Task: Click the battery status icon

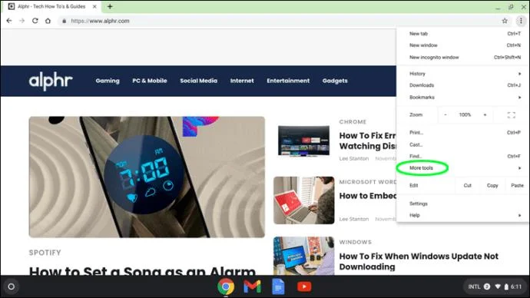Action: (506, 286)
